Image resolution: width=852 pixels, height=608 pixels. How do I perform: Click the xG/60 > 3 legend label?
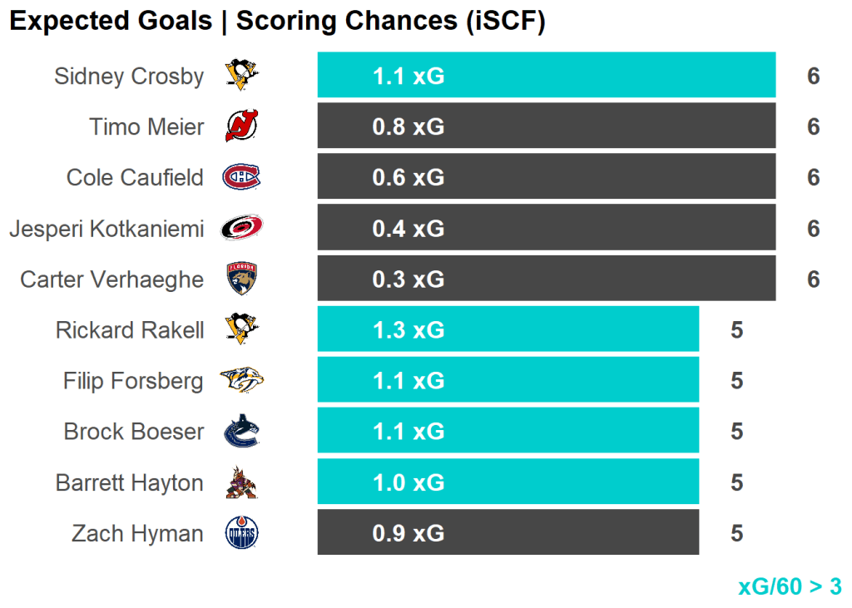pyautogui.click(x=790, y=586)
